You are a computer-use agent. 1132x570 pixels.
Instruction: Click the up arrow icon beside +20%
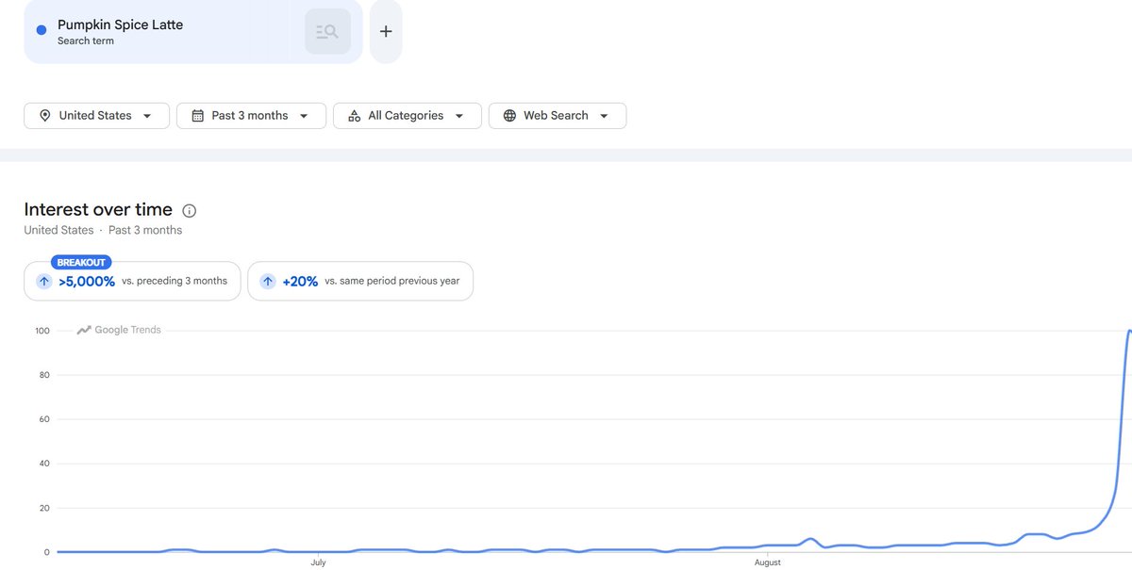[268, 281]
